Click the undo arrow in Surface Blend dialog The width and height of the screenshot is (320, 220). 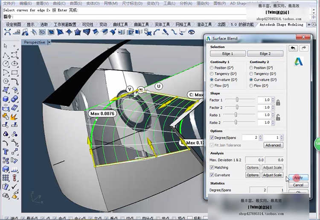tap(294, 48)
